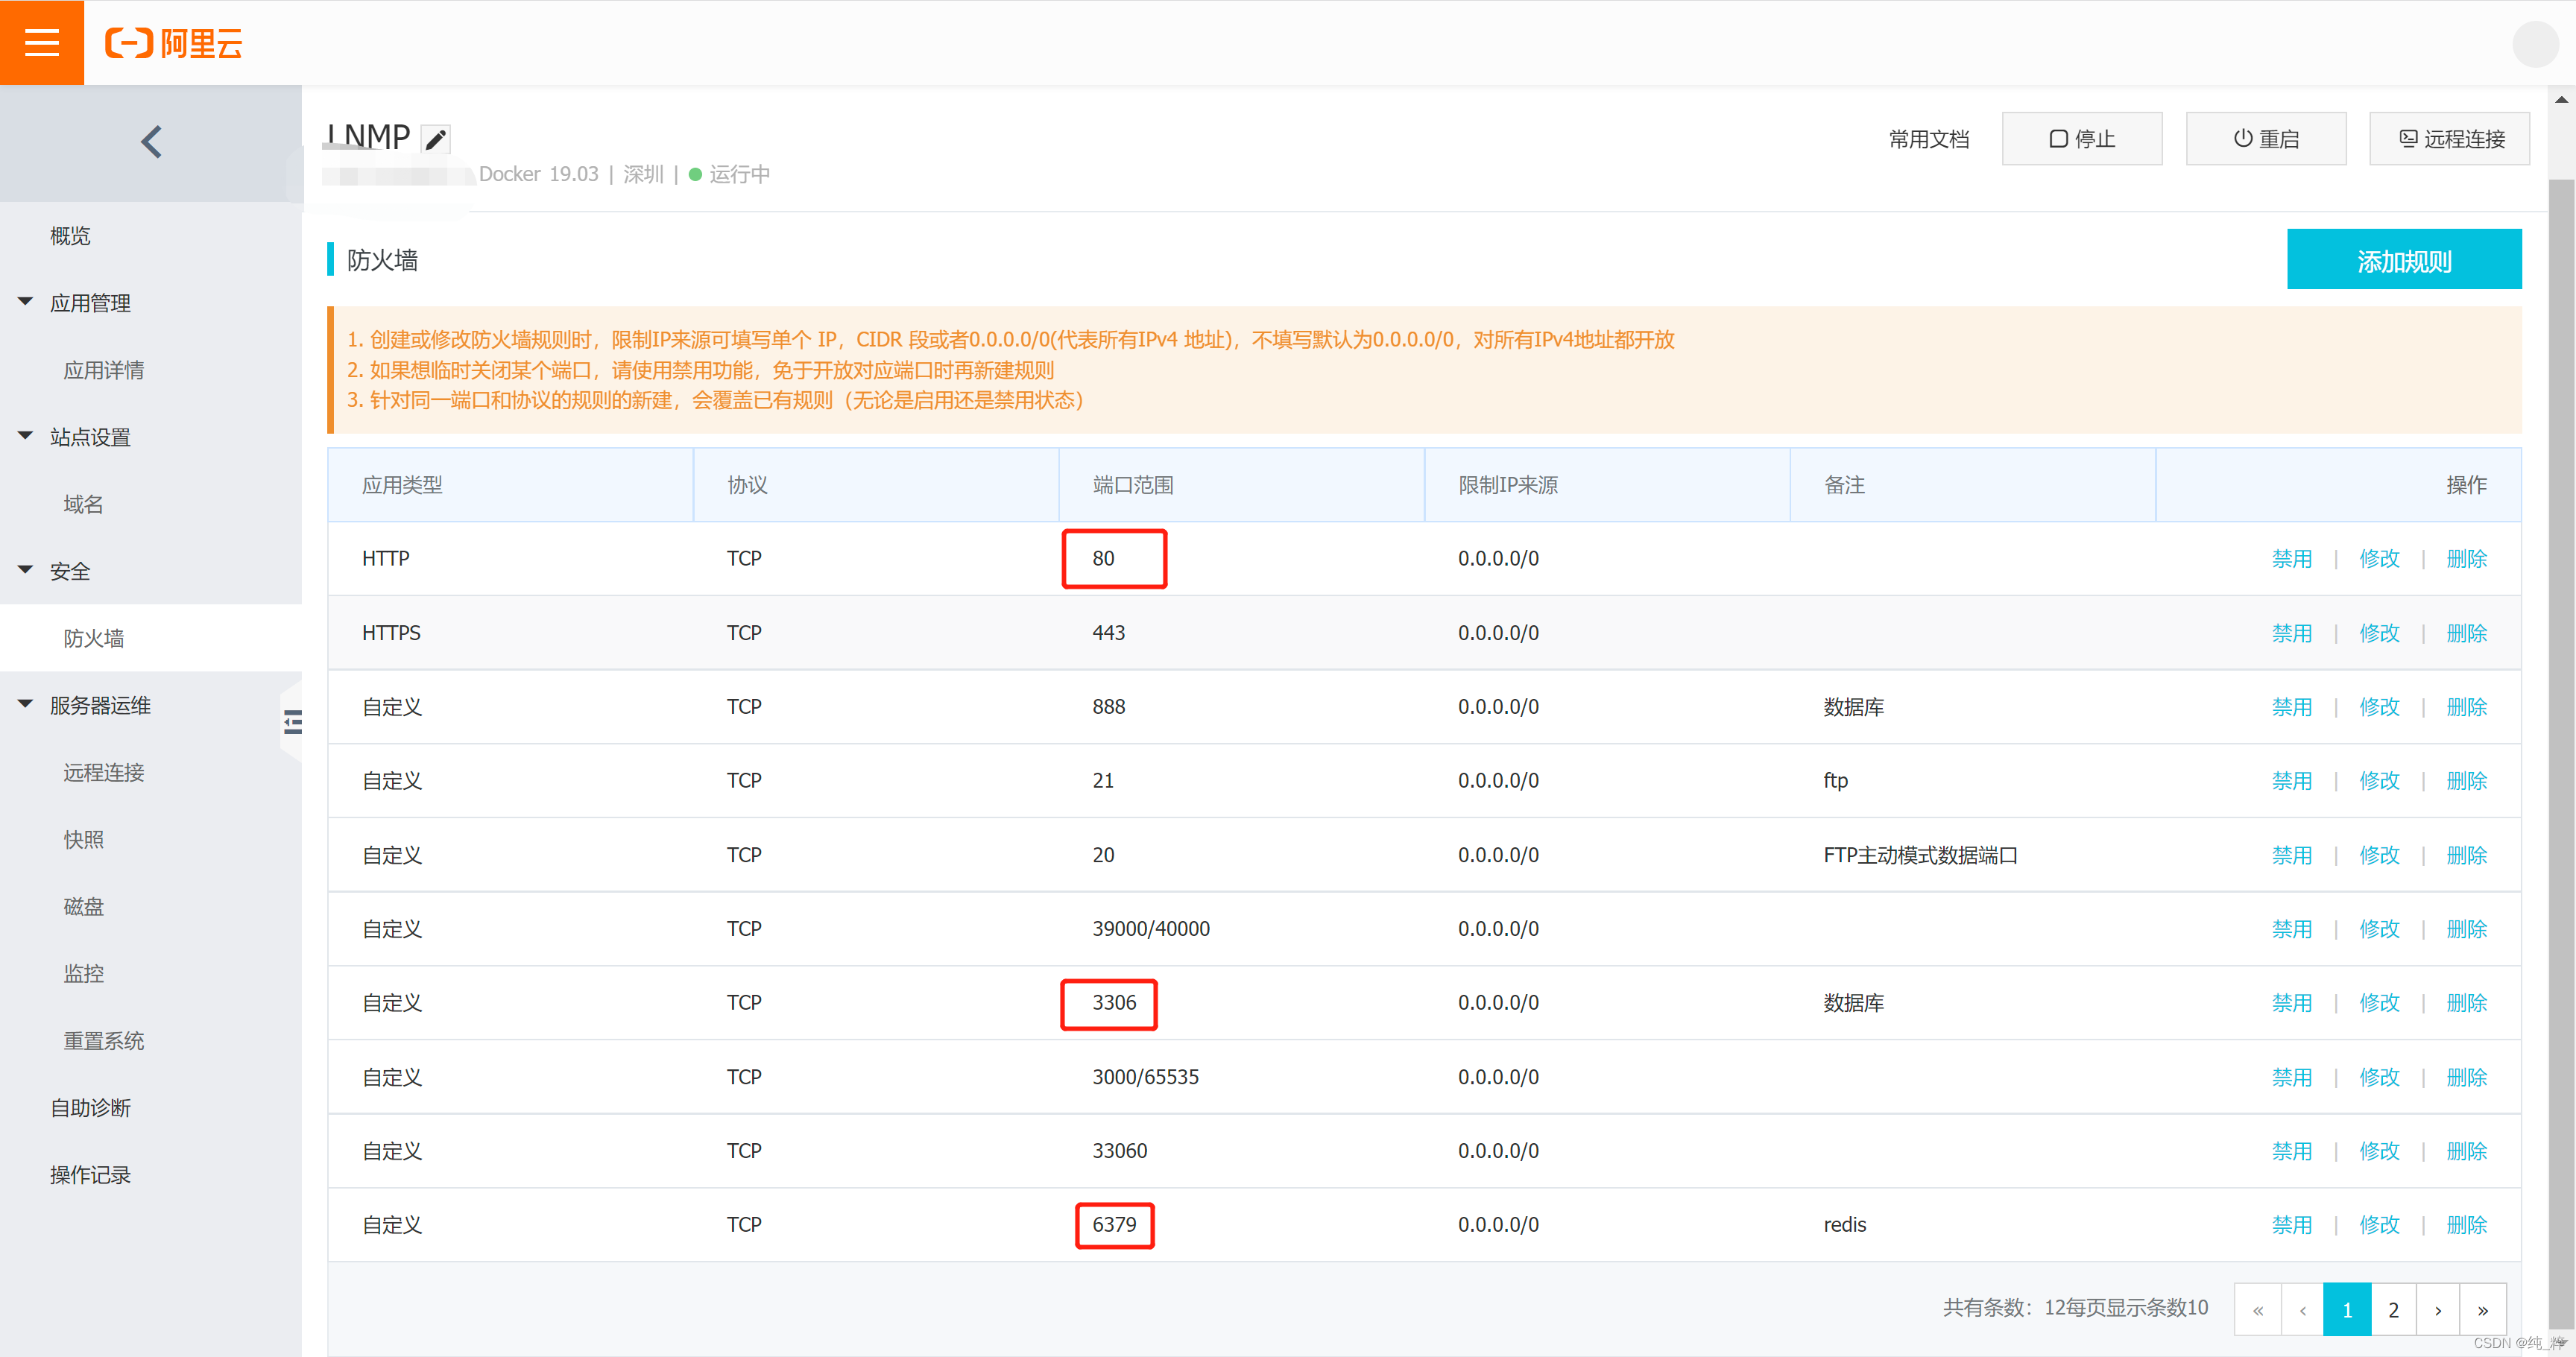Disable the 3306 database rule
The width and height of the screenshot is (2576, 1357).
tap(2292, 1002)
